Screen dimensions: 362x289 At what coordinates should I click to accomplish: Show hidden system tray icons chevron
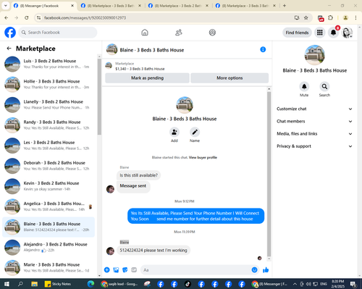(295, 284)
